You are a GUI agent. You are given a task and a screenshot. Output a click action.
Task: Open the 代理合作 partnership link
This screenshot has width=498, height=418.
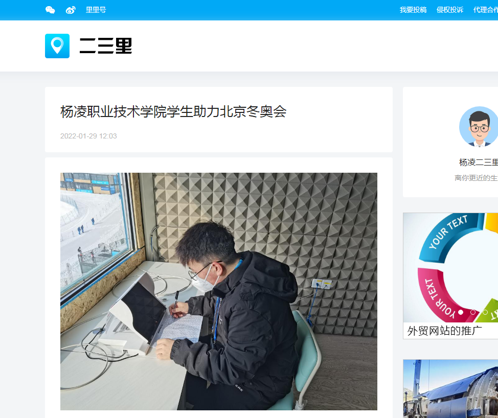pos(485,10)
